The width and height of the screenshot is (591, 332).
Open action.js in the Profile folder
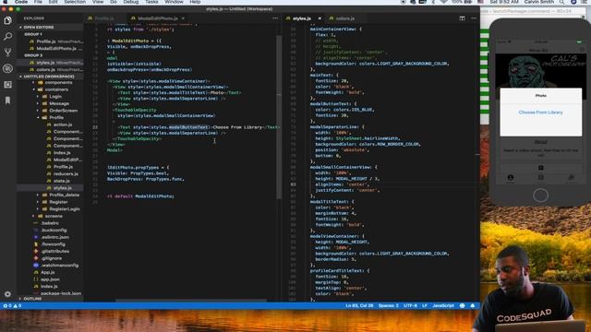[63, 125]
